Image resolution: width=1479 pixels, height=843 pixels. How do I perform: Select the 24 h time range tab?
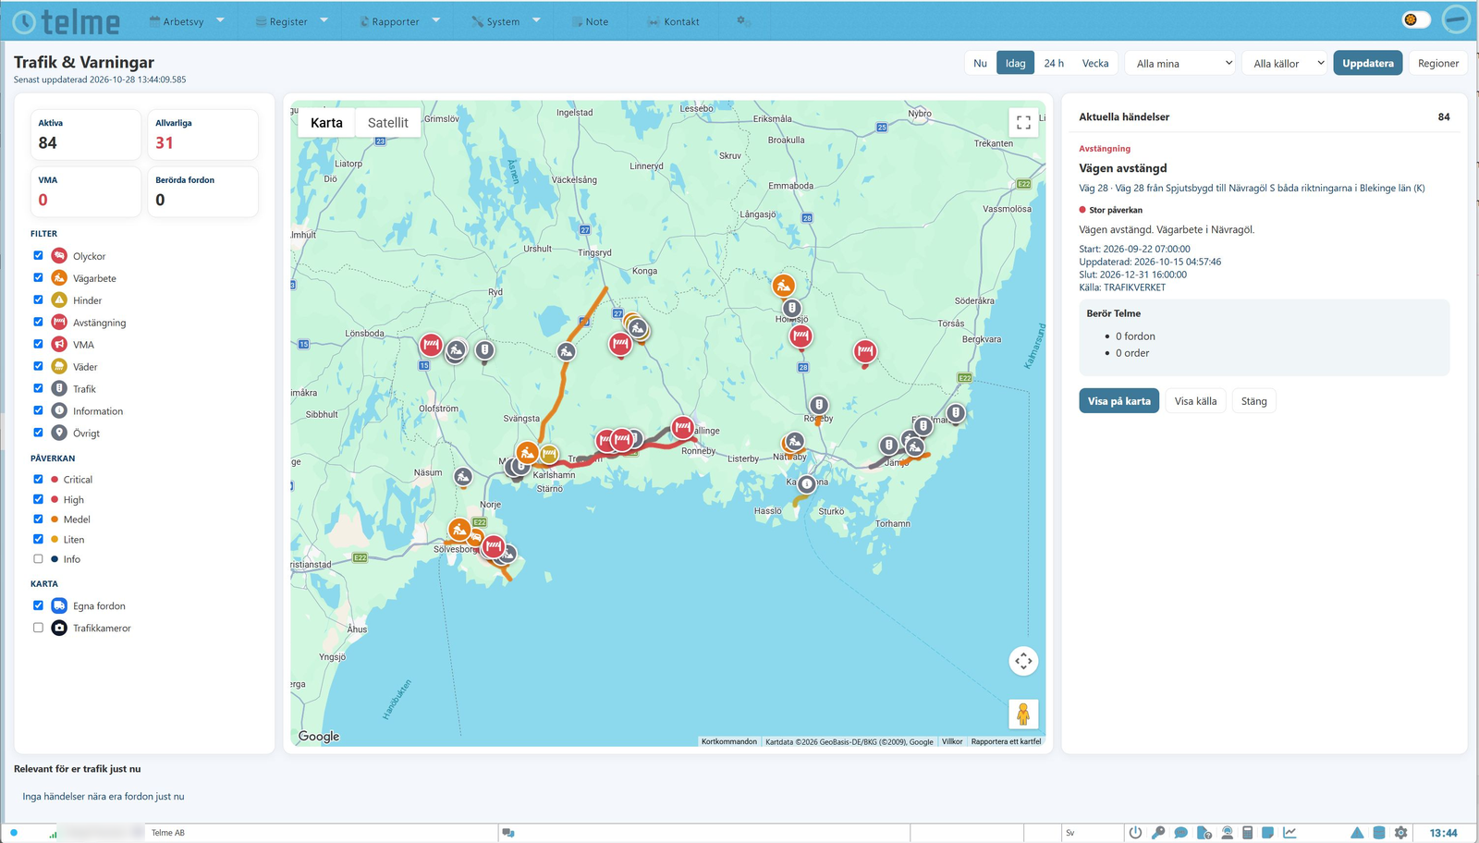1054,63
